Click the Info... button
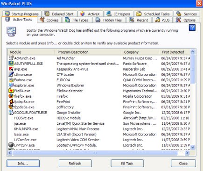 tap(23, 164)
